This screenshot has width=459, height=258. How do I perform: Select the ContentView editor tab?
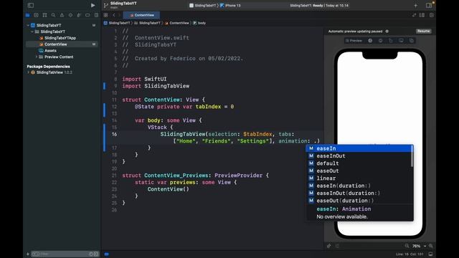pos(142,15)
